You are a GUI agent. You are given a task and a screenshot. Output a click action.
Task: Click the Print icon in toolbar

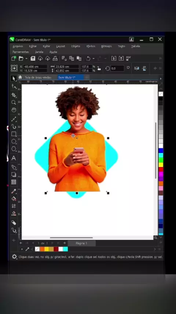(55, 58)
